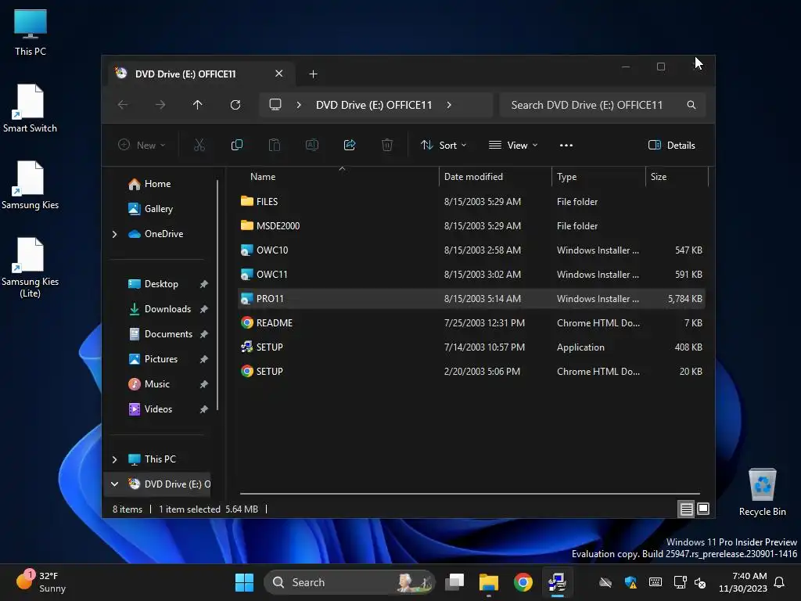Viewport: 801px width, 601px height.
Task: Toggle the Details pane
Action: click(671, 145)
